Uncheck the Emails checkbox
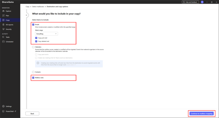This screenshot has width=219, height=118. 33,25
